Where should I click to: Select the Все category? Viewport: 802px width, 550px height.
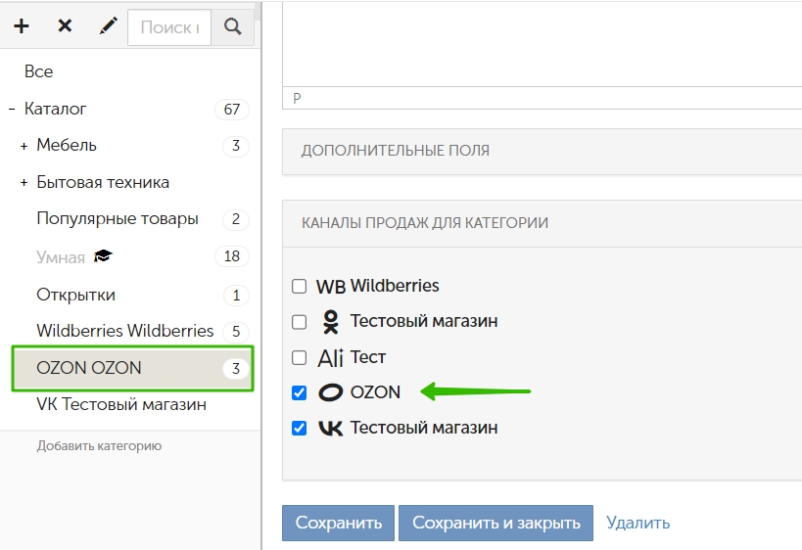click(x=39, y=71)
